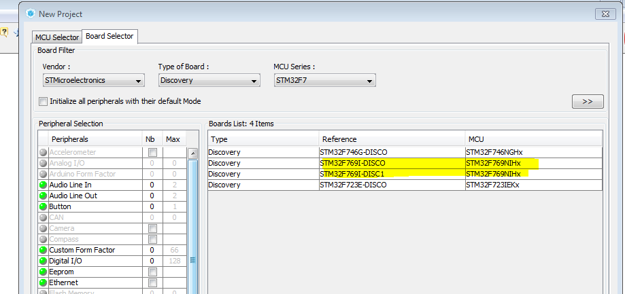Sort boards by the MCU column header
This screenshot has width=625, height=294.
point(533,139)
